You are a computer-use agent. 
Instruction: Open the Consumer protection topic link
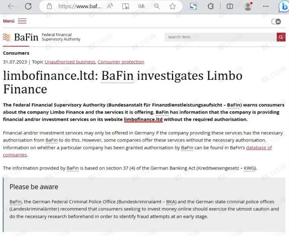tap(121, 62)
